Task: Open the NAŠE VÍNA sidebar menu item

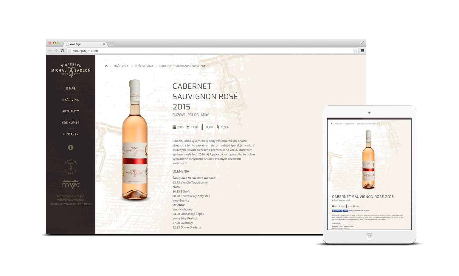Action: coord(71,100)
